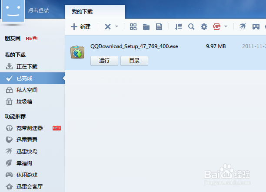Click the 目录 open folder button
The image size is (266, 192).
(134, 61)
